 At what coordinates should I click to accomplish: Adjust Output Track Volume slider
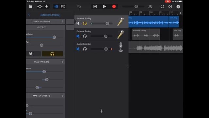(x=54, y=37)
